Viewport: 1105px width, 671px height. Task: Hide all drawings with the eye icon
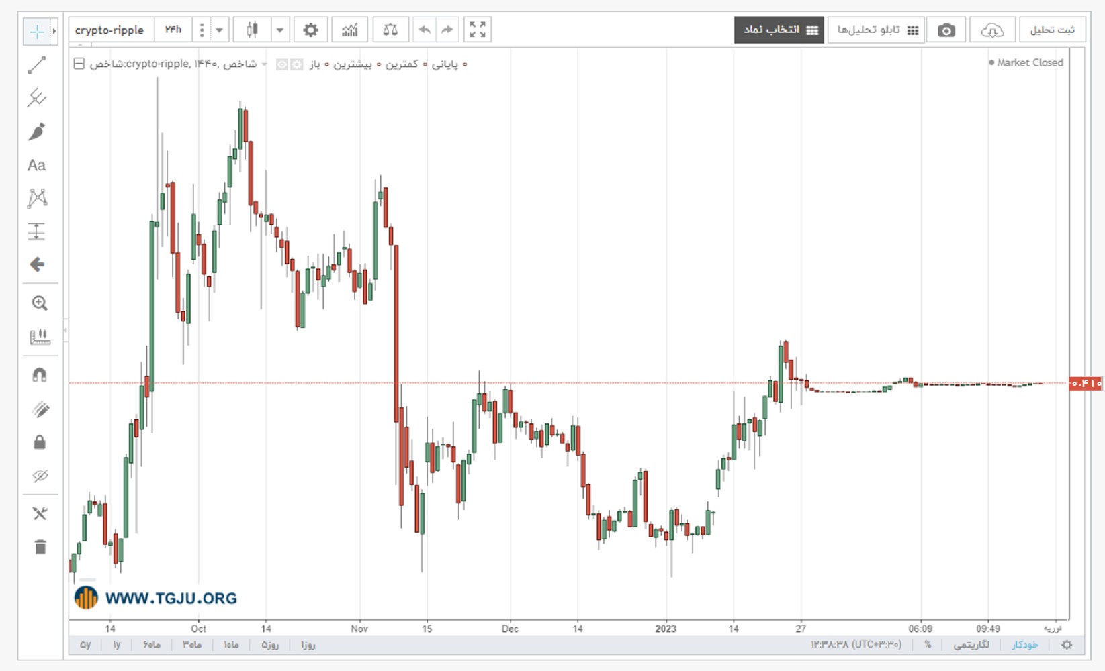click(40, 476)
